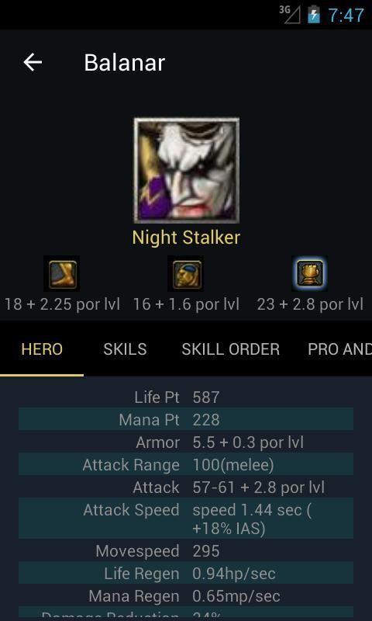Tap the agility foot attribute icon
This screenshot has width=372, height=621.
tap(62, 274)
